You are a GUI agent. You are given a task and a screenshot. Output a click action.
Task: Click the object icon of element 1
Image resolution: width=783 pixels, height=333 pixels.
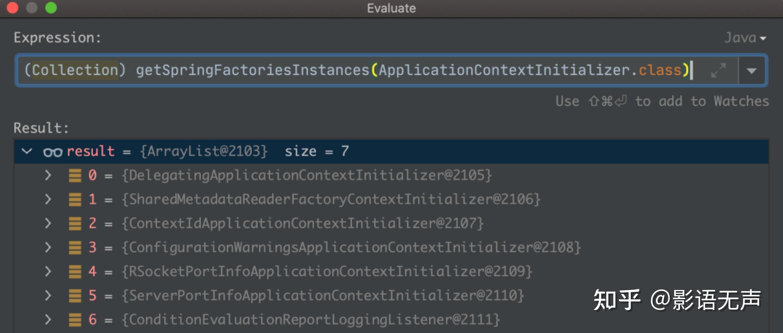[75, 199]
